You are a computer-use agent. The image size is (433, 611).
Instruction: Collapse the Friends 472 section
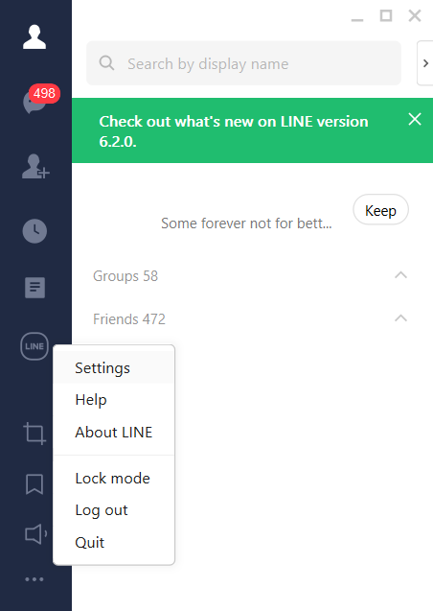pos(400,318)
